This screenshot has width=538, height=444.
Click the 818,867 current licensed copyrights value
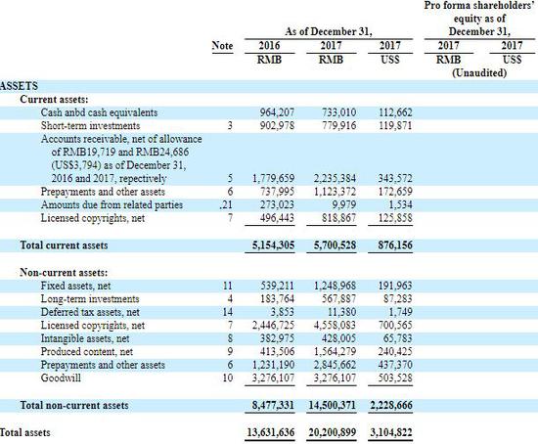tap(338, 218)
